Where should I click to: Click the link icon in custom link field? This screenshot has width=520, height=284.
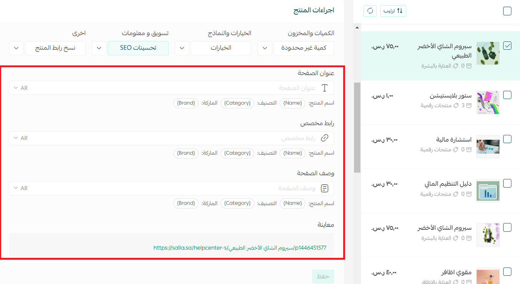tap(324, 138)
